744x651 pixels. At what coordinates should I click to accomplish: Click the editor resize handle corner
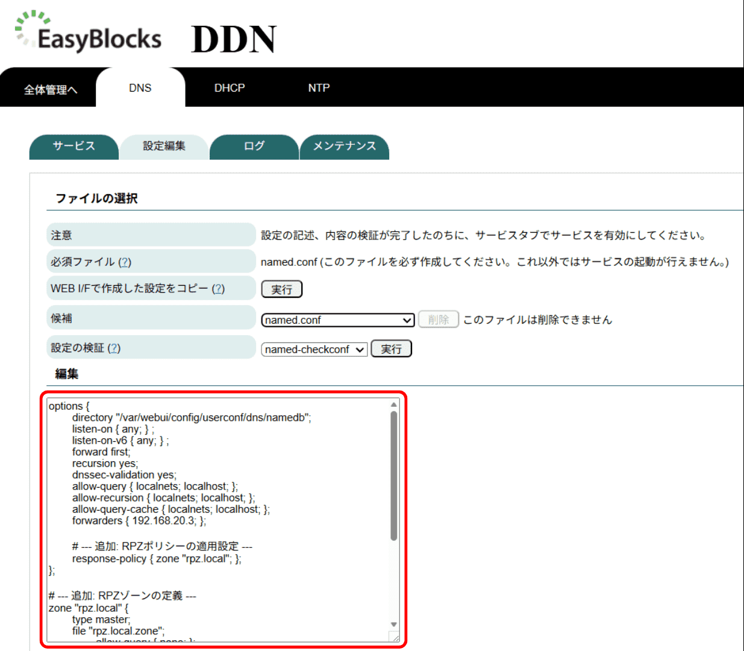tap(395, 637)
